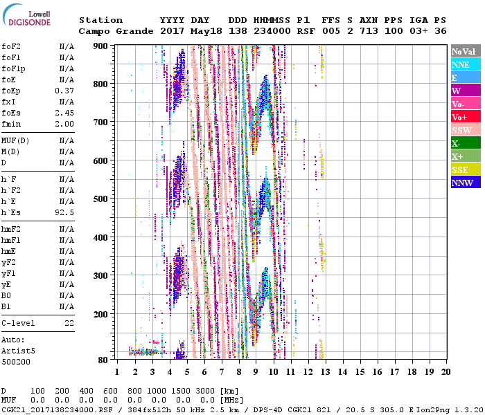
Task: Select the Vo- pink legend swatch
Action: click(466, 104)
